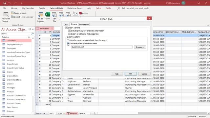Open Shippers table in navigation pane
Viewport: 210px width, 118px height.
click(10, 111)
